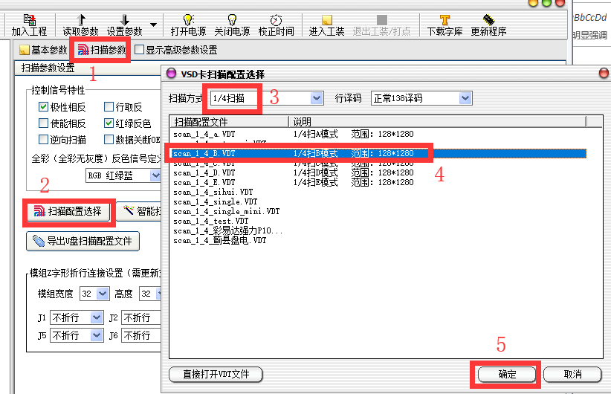Click the 关闭电源 light bulb icon
The width and height of the screenshot is (611, 394).
click(231, 19)
